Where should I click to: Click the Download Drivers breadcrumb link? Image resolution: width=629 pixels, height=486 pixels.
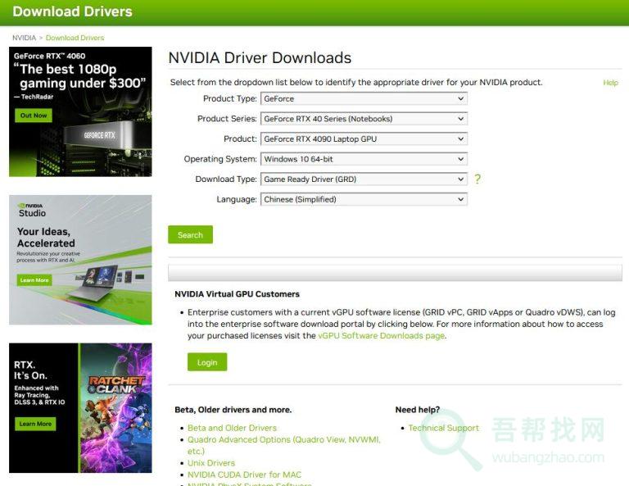click(75, 38)
